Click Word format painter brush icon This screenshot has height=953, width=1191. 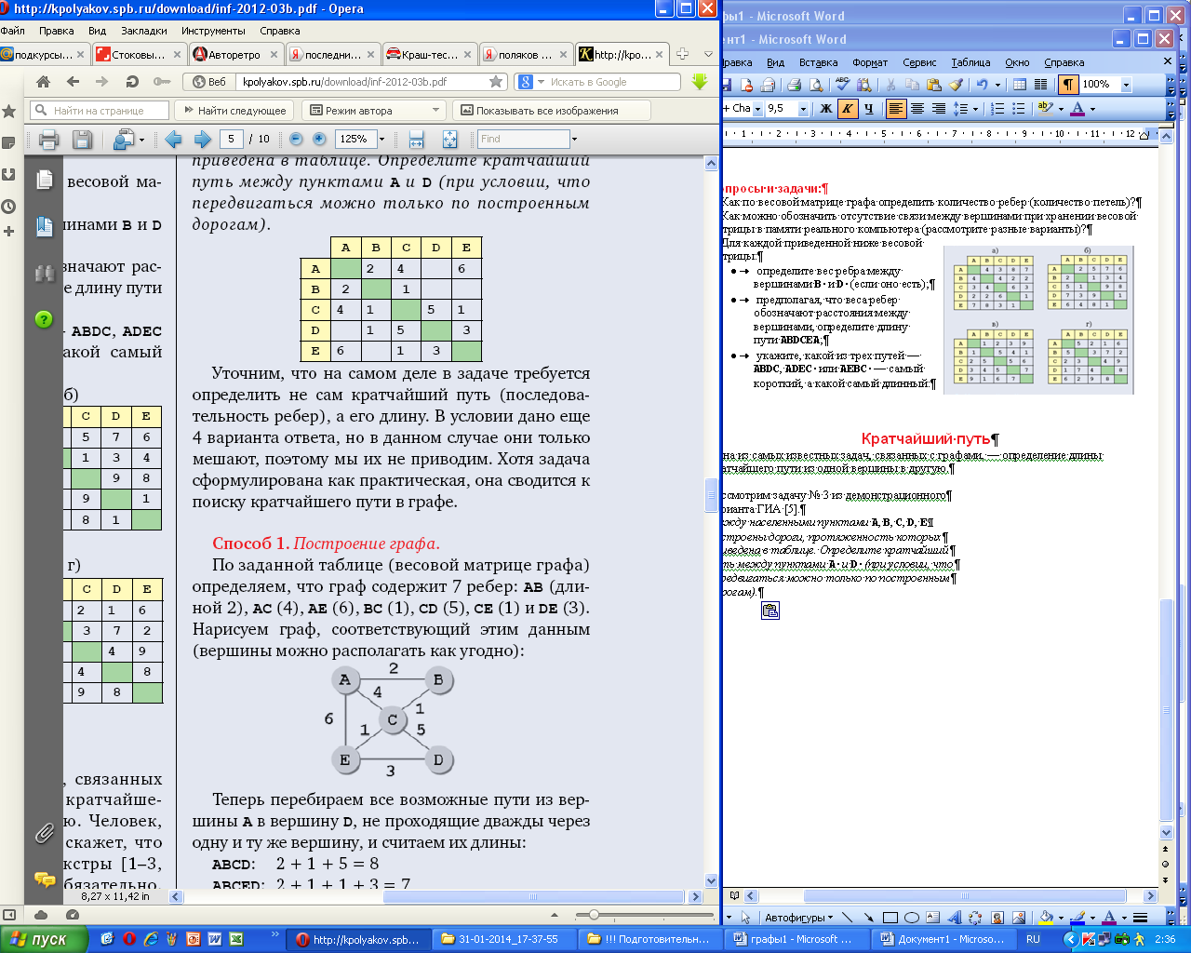pos(956,84)
